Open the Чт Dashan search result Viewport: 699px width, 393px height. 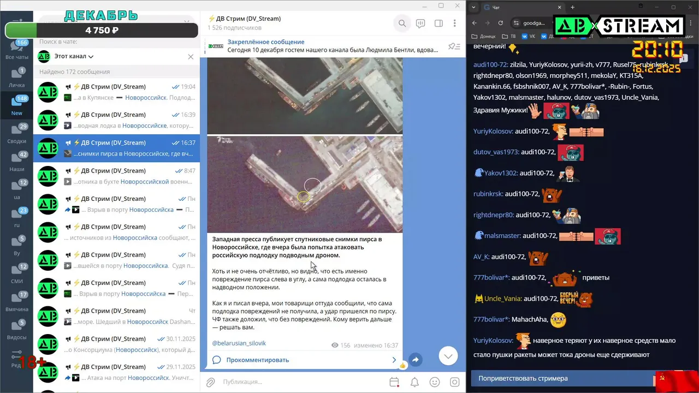click(116, 317)
